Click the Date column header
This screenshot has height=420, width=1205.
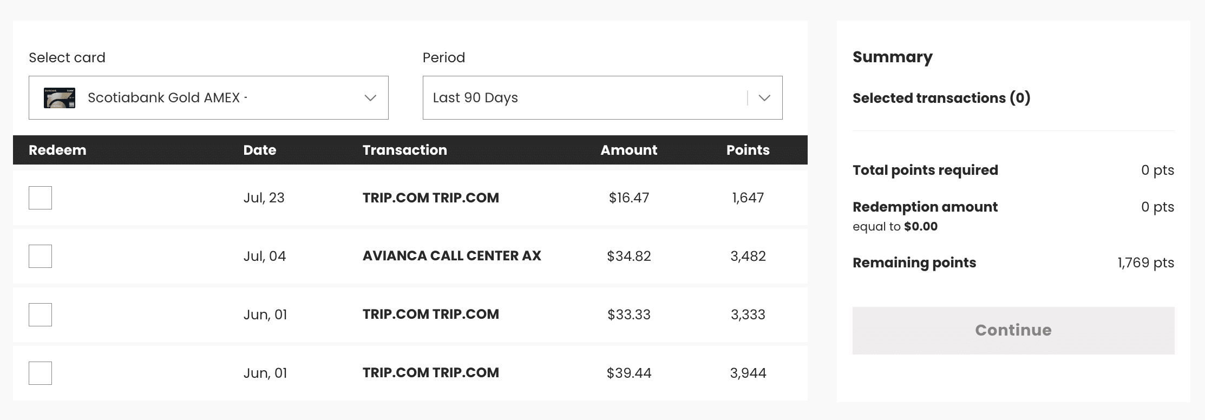[x=260, y=150]
